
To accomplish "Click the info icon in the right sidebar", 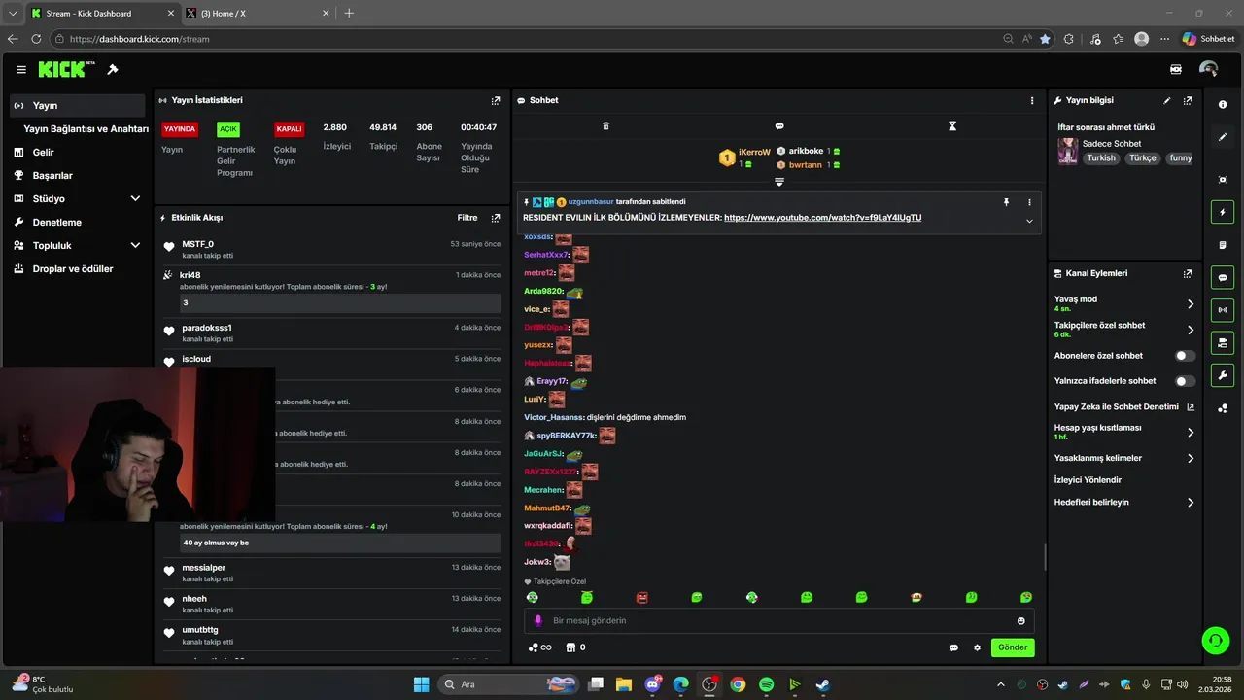I will (1223, 105).
